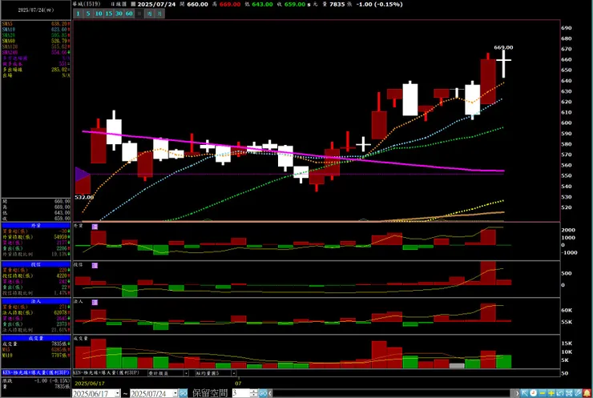Select the KEN strategy label in left panel
Screen dimensions: 593x398
36,372
